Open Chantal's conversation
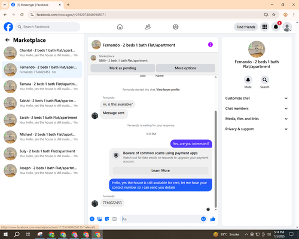The width and height of the screenshot is (299, 239). (x=42, y=53)
